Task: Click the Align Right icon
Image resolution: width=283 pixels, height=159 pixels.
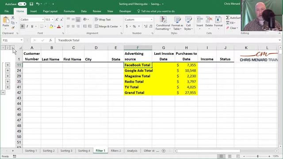Action: coord(78,26)
